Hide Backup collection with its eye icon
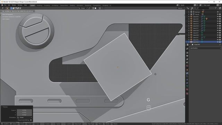Image resolution: width=222 pixels, height=125 pixels. tap(218, 12)
